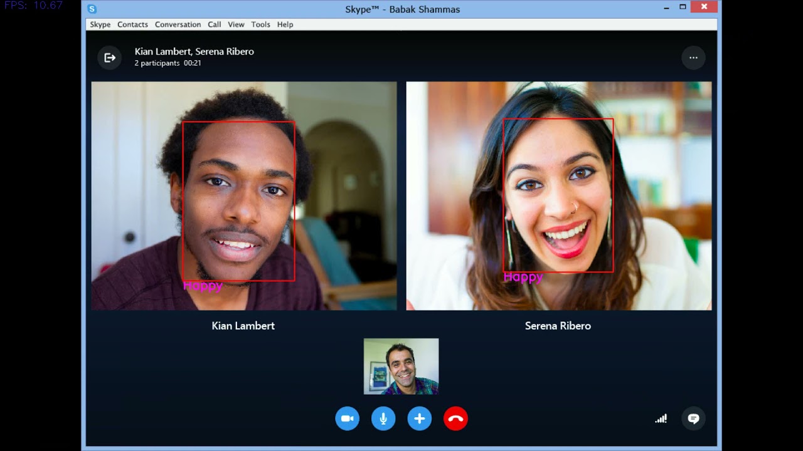Open the chat message bubble icon
The image size is (803, 451).
coord(693,418)
